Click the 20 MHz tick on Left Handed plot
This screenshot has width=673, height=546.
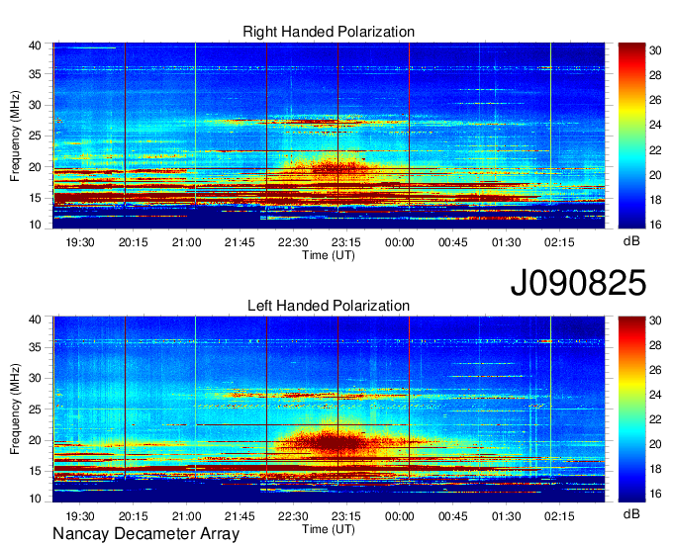click(35, 440)
